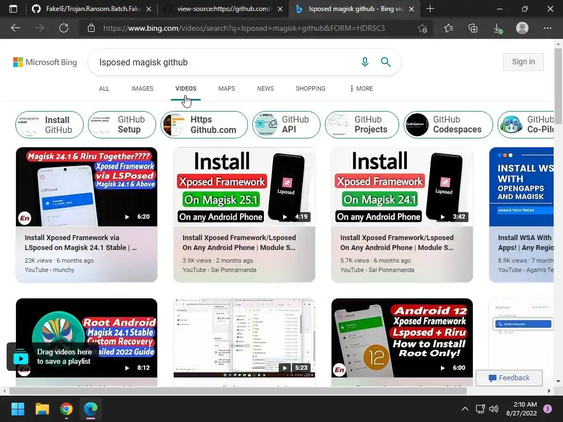Open File Explorer from the taskbar
This screenshot has height=422, width=563.
[x=42, y=409]
